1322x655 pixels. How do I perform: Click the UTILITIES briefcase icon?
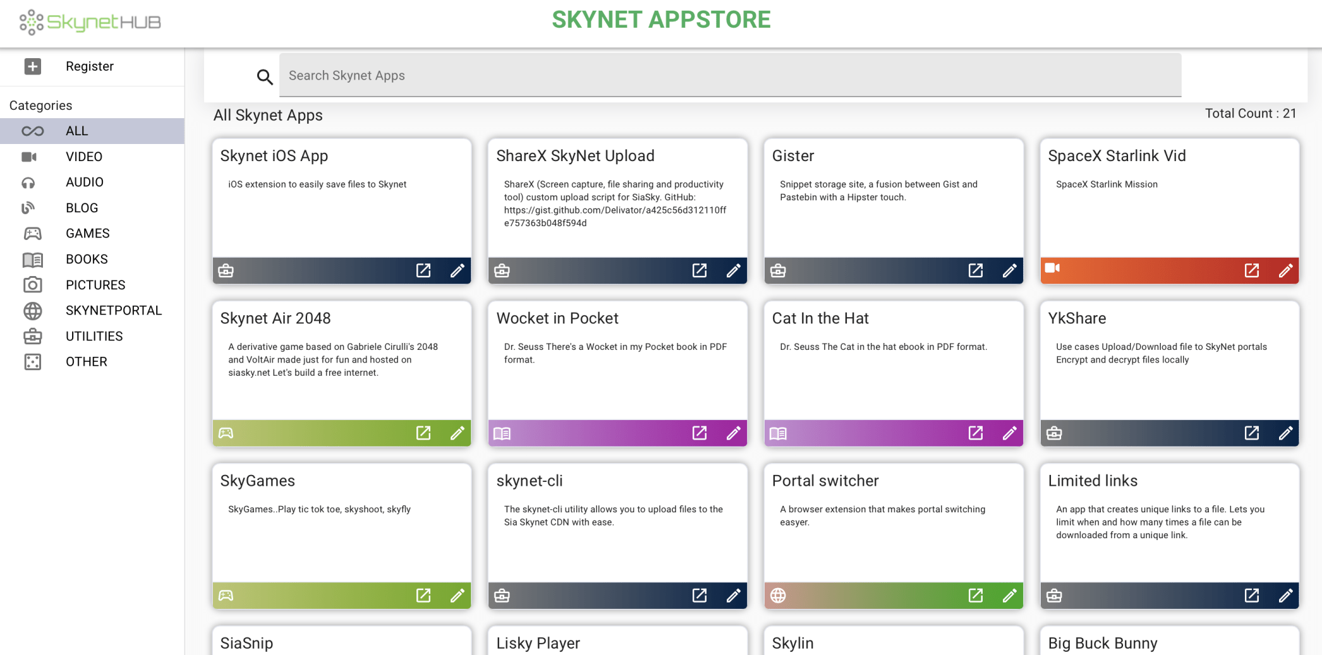32,336
